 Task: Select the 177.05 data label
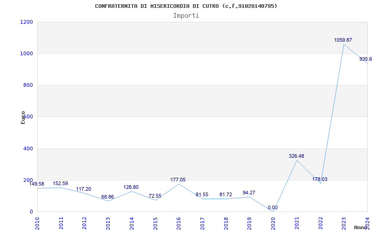[178, 180]
